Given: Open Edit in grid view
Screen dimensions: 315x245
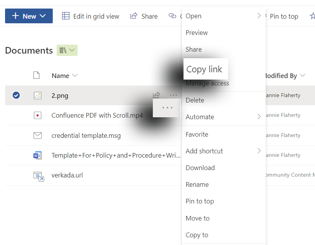Looking at the screenshot, I should click(91, 16).
